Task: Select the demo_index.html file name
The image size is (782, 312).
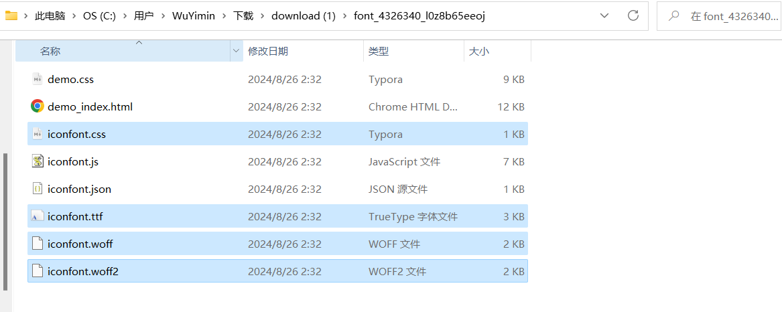Action: pyautogui.click(x=90, y=106)
